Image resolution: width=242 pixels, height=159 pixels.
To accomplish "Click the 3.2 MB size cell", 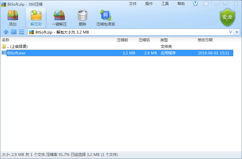I will (129, 53).
